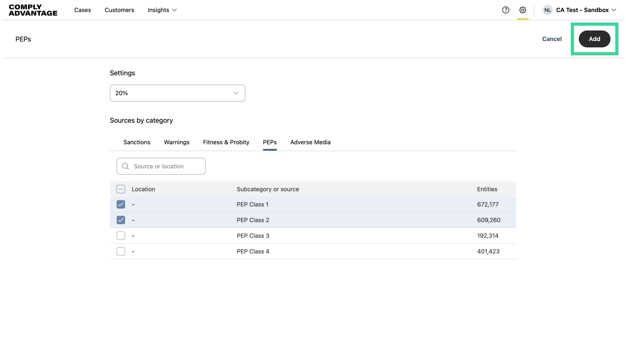Open the 20% settings dropdown
Viewport: 626px width, 352px height.
pyautogui.click(x=177, y=93)
